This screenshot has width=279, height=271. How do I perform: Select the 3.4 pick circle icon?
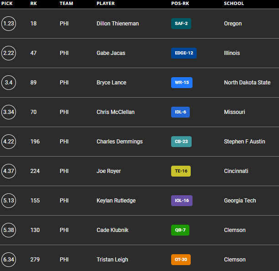click(8, 83)
